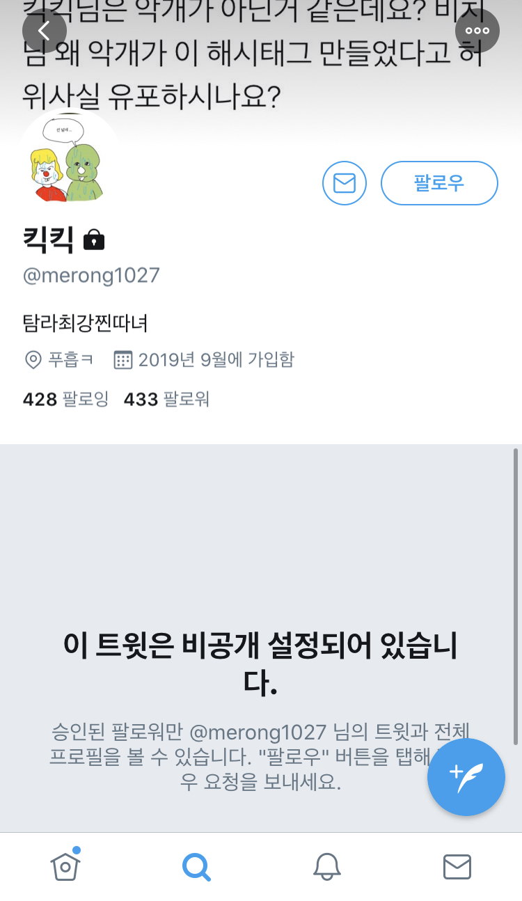Open the Notifications bell tab

[326, 867]
